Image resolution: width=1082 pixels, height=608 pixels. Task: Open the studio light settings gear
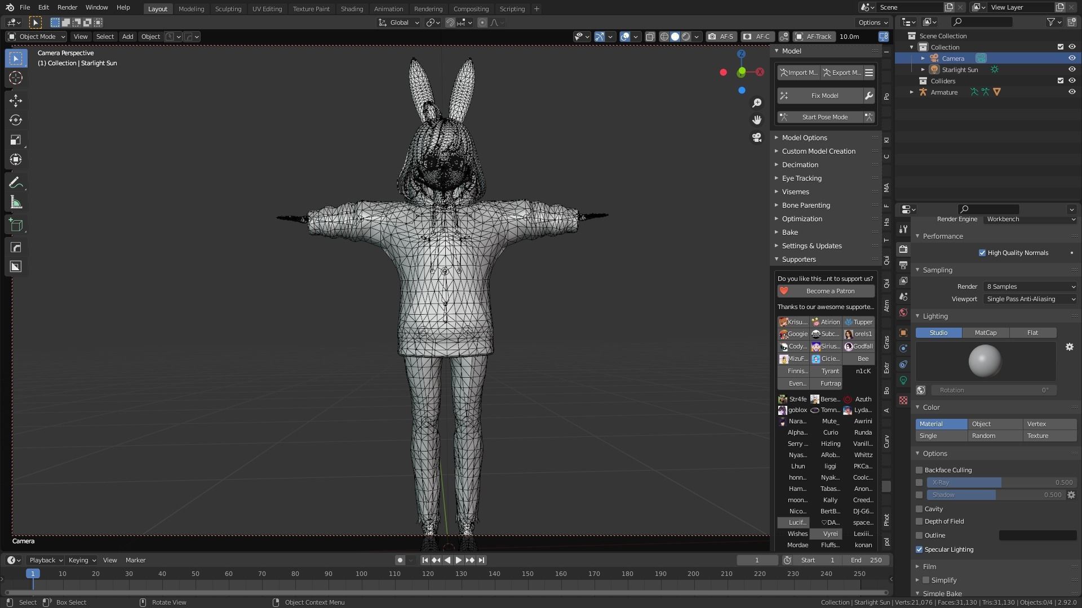[x=1069, y=347]
